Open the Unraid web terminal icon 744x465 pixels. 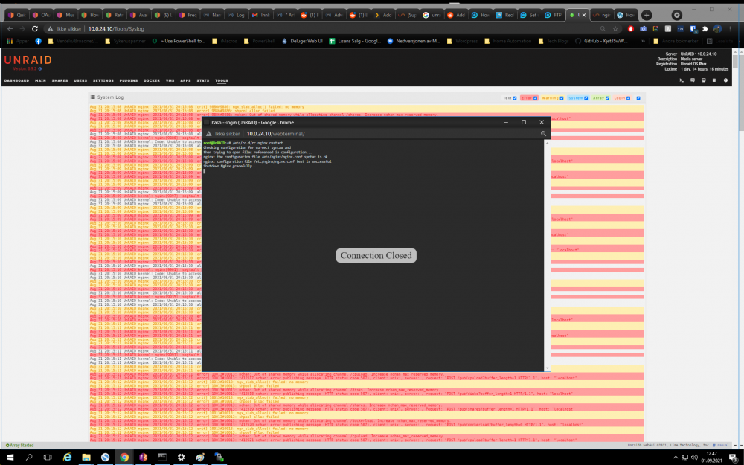coord(682,80)
